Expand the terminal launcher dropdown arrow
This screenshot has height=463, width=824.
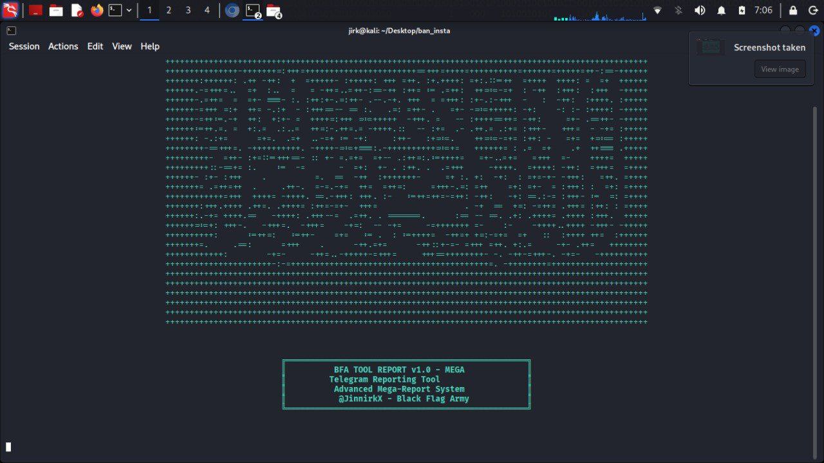[129, 10]
